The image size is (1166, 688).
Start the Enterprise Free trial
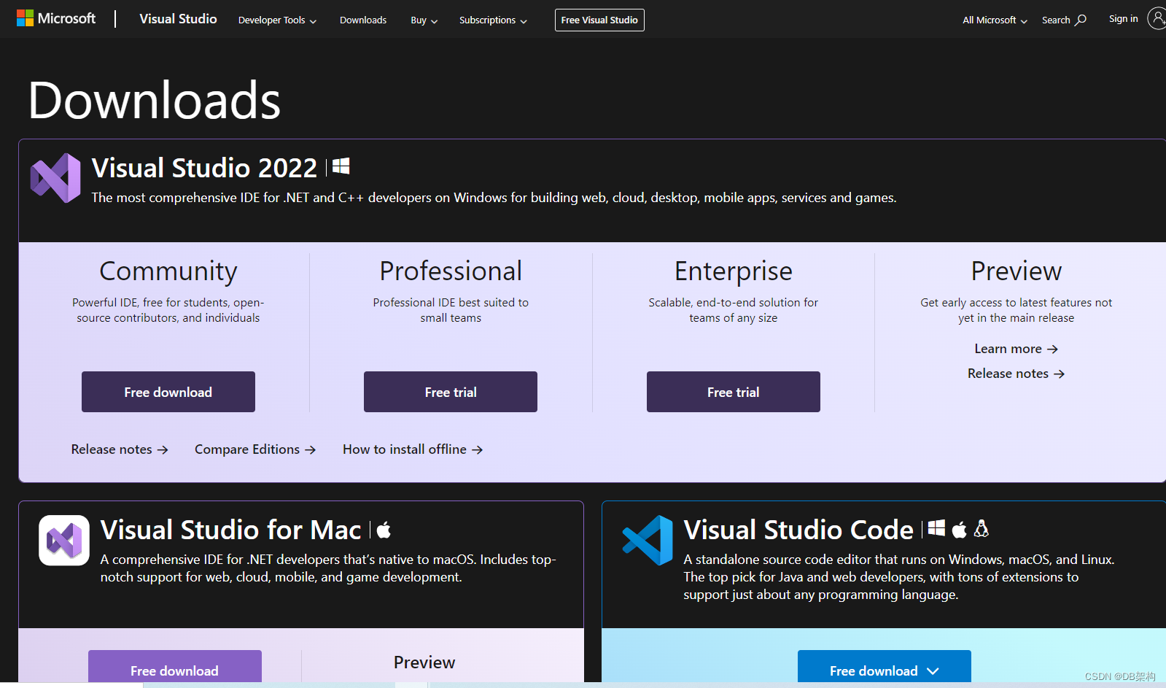734,392
